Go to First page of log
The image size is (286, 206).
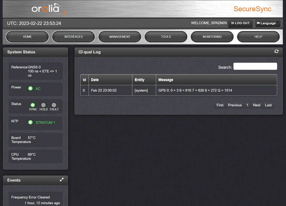point(220,105)
